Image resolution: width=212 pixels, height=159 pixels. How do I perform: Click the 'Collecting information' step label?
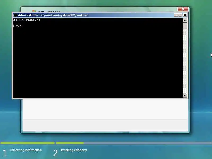[x=26, y=150]
